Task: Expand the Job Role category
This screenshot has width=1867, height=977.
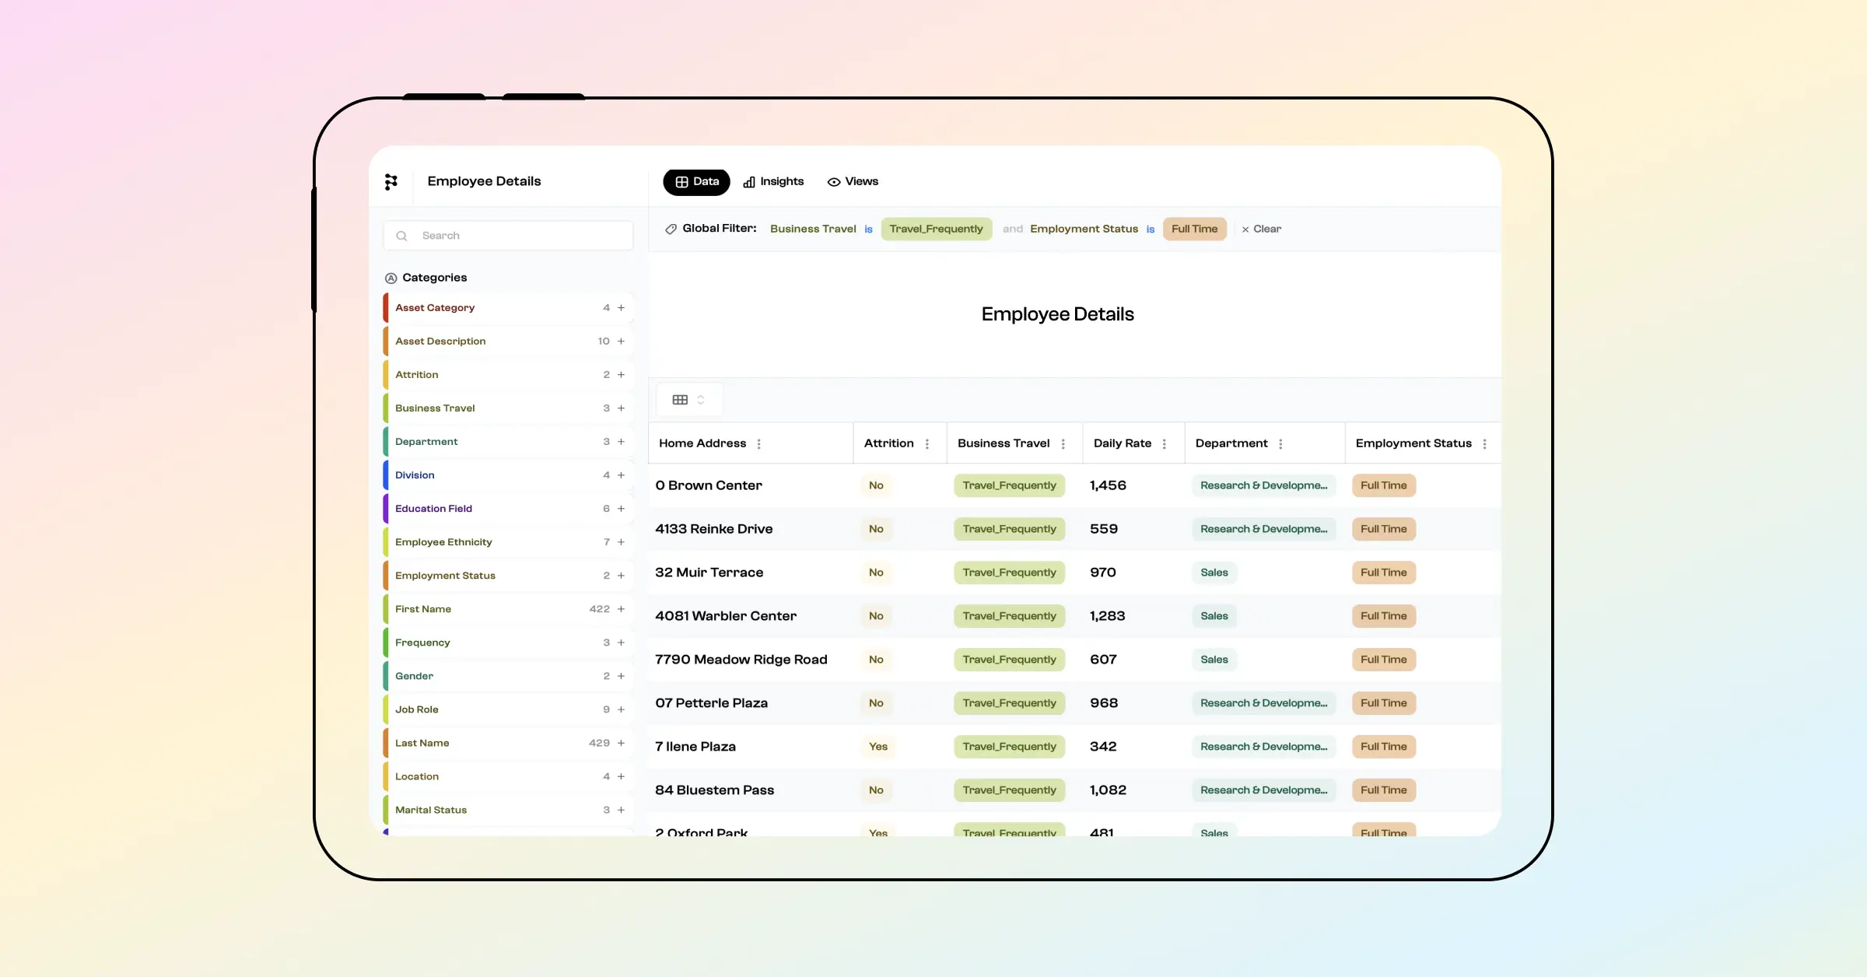Action: tap(621, 709)
